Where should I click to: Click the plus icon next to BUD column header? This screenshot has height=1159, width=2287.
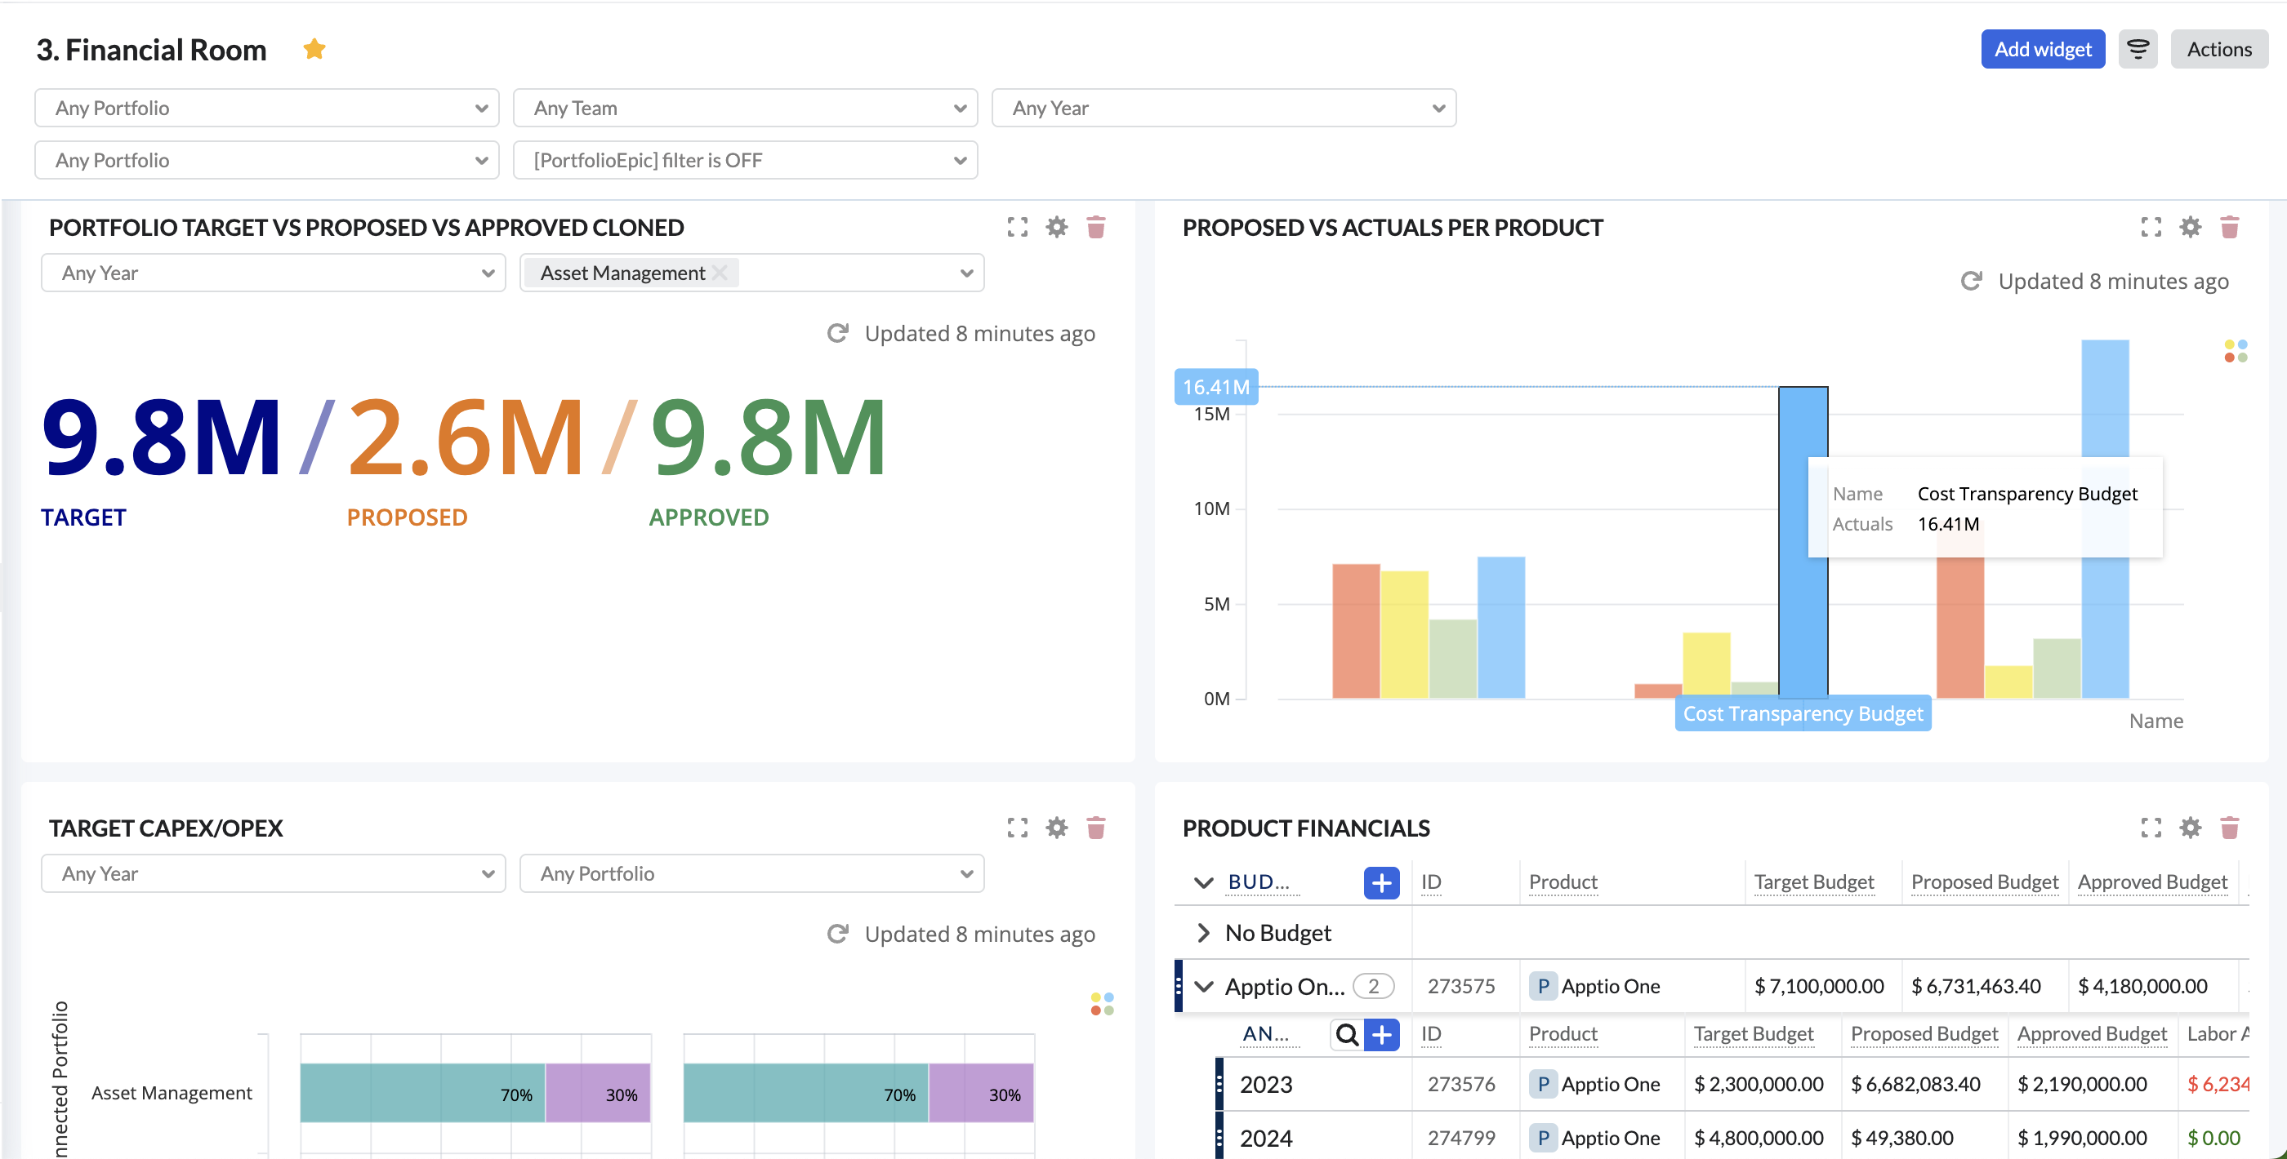[1381, 882]
